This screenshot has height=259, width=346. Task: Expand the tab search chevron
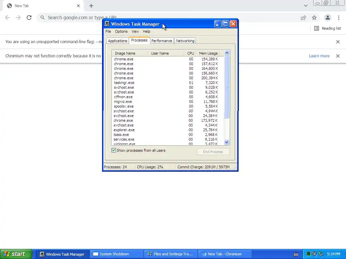[x=305, y=6]
